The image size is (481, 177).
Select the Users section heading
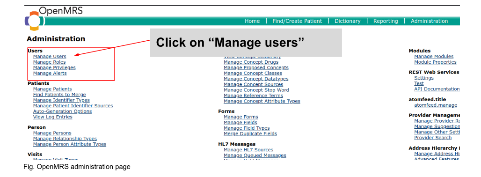pyautogui.click(x=35, y=51)
